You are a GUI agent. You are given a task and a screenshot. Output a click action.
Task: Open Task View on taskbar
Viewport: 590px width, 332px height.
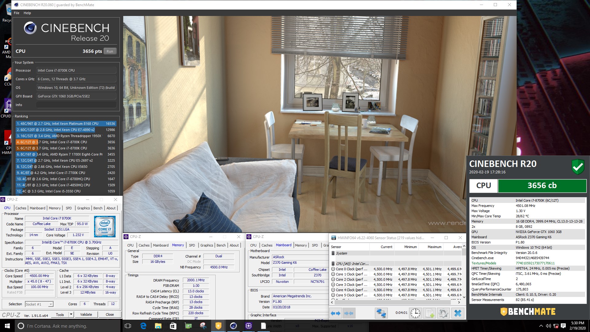pyautogui.click(x=128, y=326)
